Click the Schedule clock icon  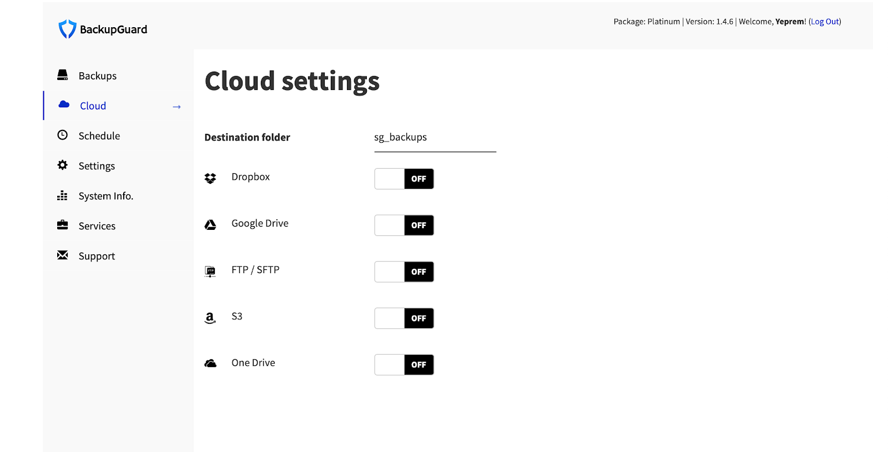[x=63, y=135]
